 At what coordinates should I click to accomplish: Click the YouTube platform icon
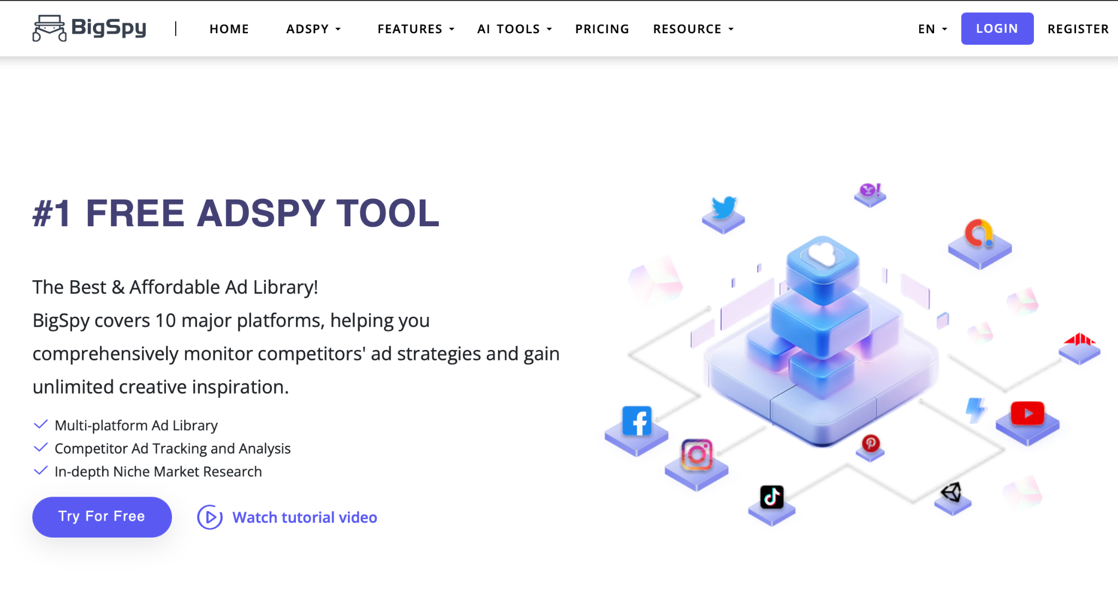(1028, 413)
